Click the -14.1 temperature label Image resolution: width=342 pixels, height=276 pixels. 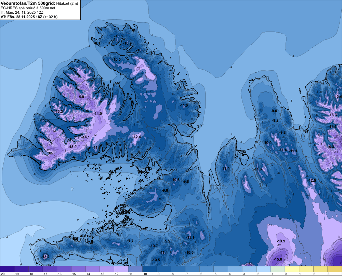coord(85,137)
